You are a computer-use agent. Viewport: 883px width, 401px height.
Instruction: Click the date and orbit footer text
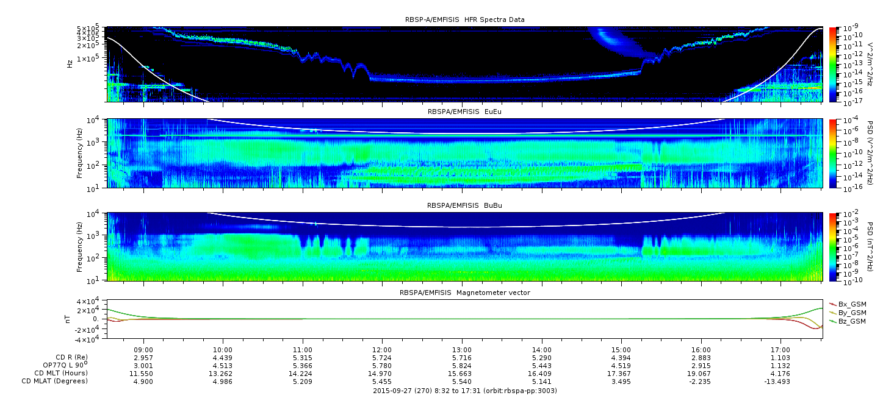pos(464,391)
